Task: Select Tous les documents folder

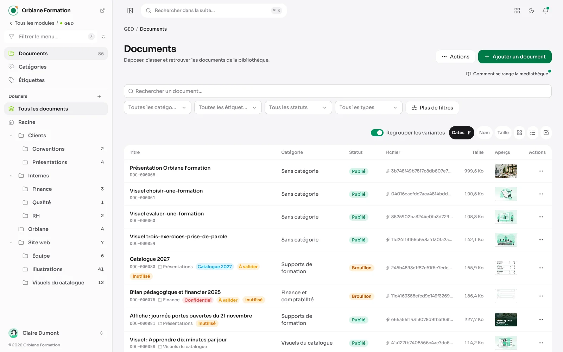Action: coord(56,109)
